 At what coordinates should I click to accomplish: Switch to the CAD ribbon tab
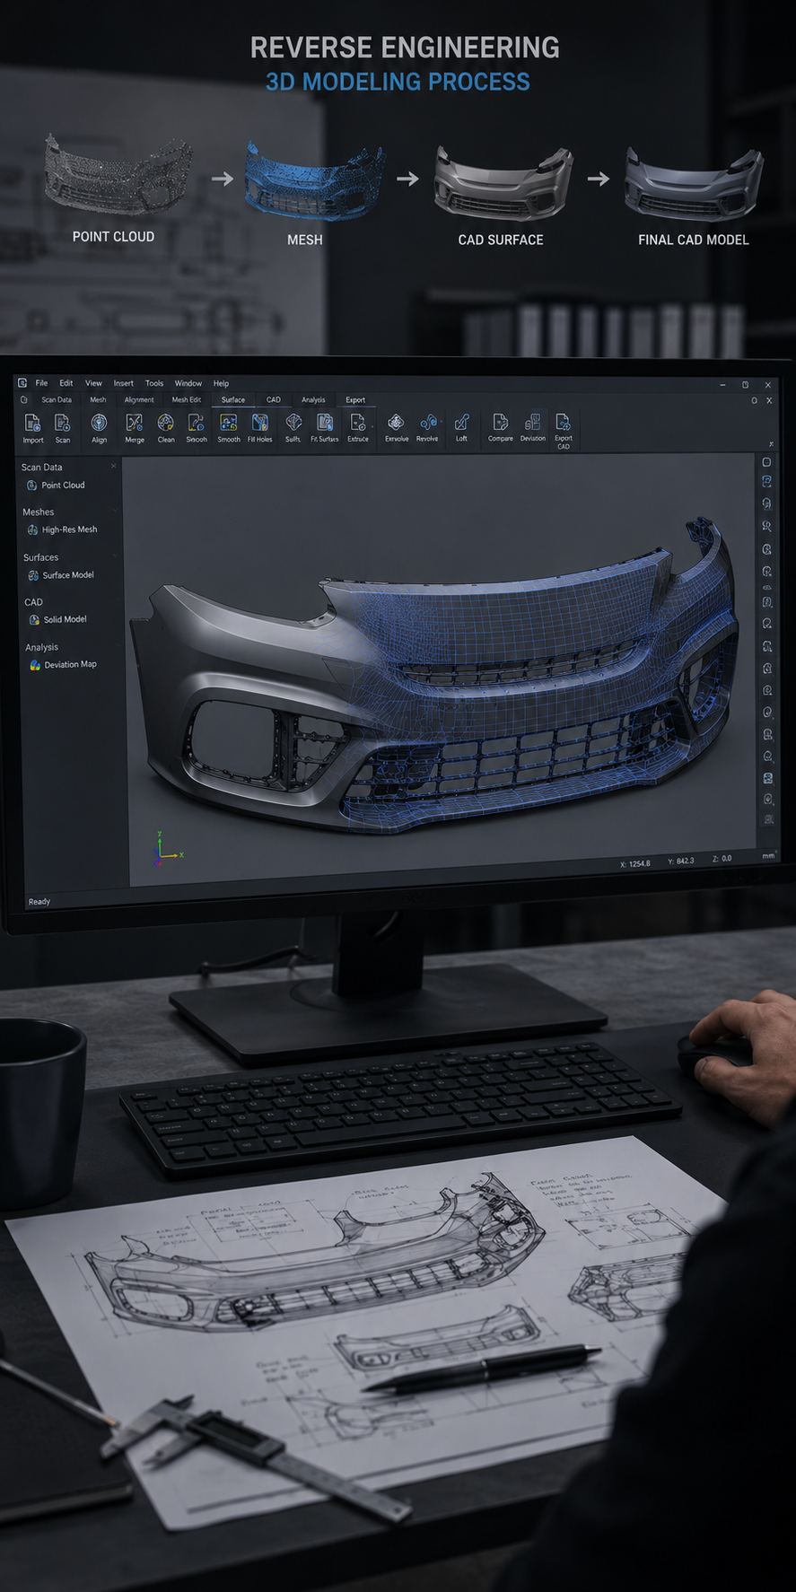(x=274, y=400)
